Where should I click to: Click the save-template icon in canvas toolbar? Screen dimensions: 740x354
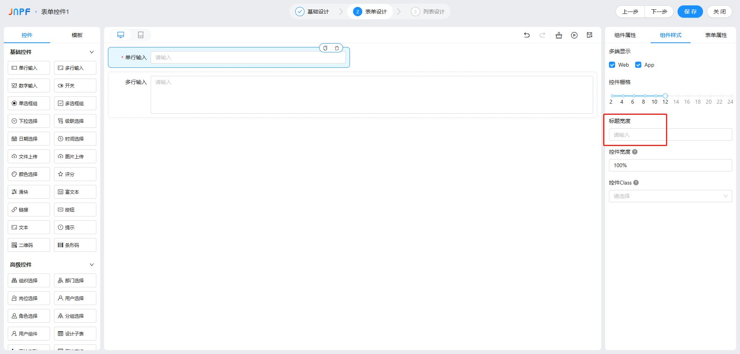pos(590,35)
